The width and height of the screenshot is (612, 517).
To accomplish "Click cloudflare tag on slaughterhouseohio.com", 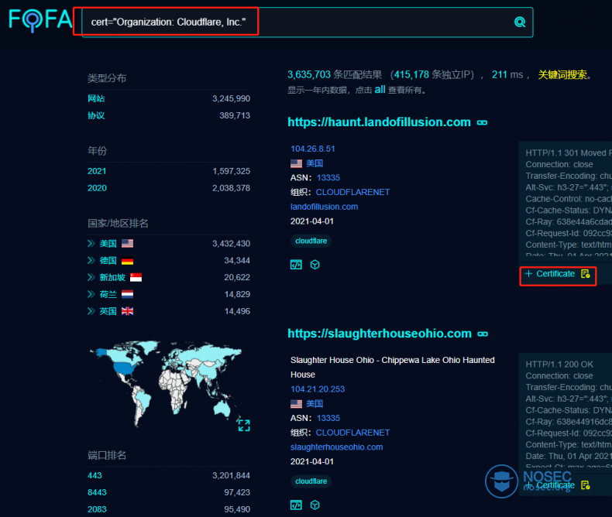I will [x=311, y=481].
